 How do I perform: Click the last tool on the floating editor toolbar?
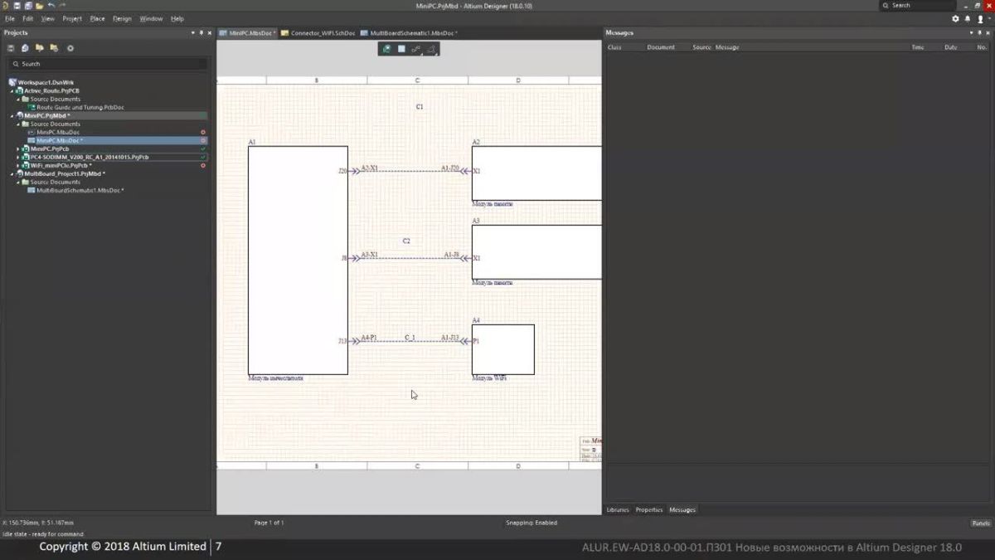pyautogui.click(x=431, y=49)
